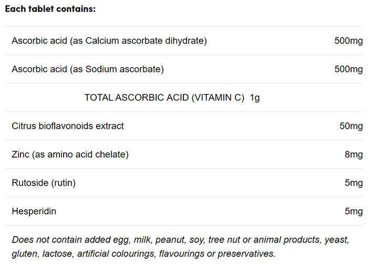
Task: Click the 1g total vitamin C value
Action: (255, 97)
